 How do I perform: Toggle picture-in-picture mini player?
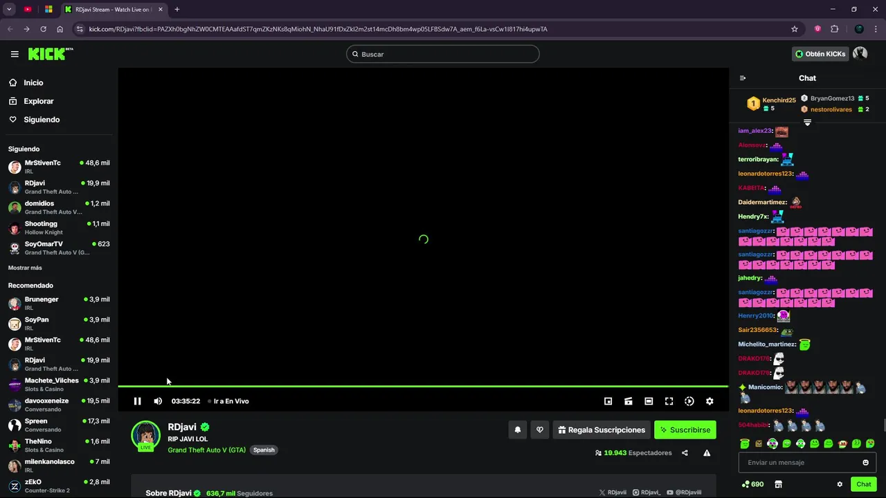[608, 401]
